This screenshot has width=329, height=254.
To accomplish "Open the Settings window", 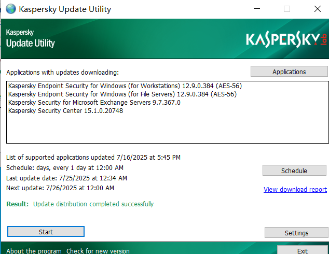I will (296, 233).
